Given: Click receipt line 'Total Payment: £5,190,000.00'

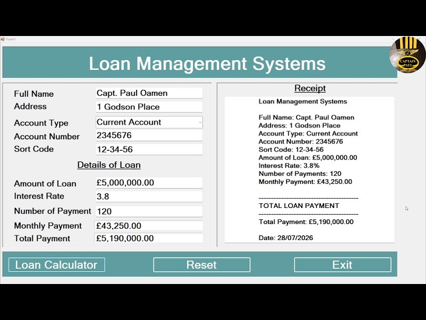Looking at the screenshot, I should [x=306, y=222].
